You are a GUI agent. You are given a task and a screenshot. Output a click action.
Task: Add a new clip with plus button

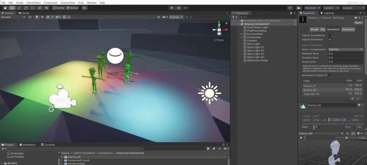pyautogui.click(x=352, y=99)
